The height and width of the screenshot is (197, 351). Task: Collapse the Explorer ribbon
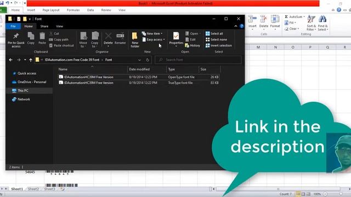[x=236, y=26]
